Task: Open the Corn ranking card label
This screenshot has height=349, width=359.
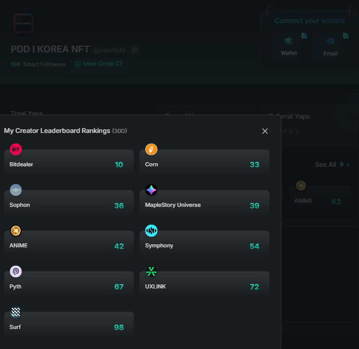Action: 152,164
